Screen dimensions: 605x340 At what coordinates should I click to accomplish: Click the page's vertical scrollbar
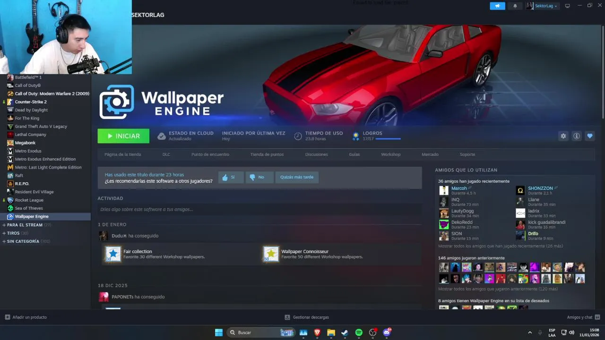[x=603, y=71]
